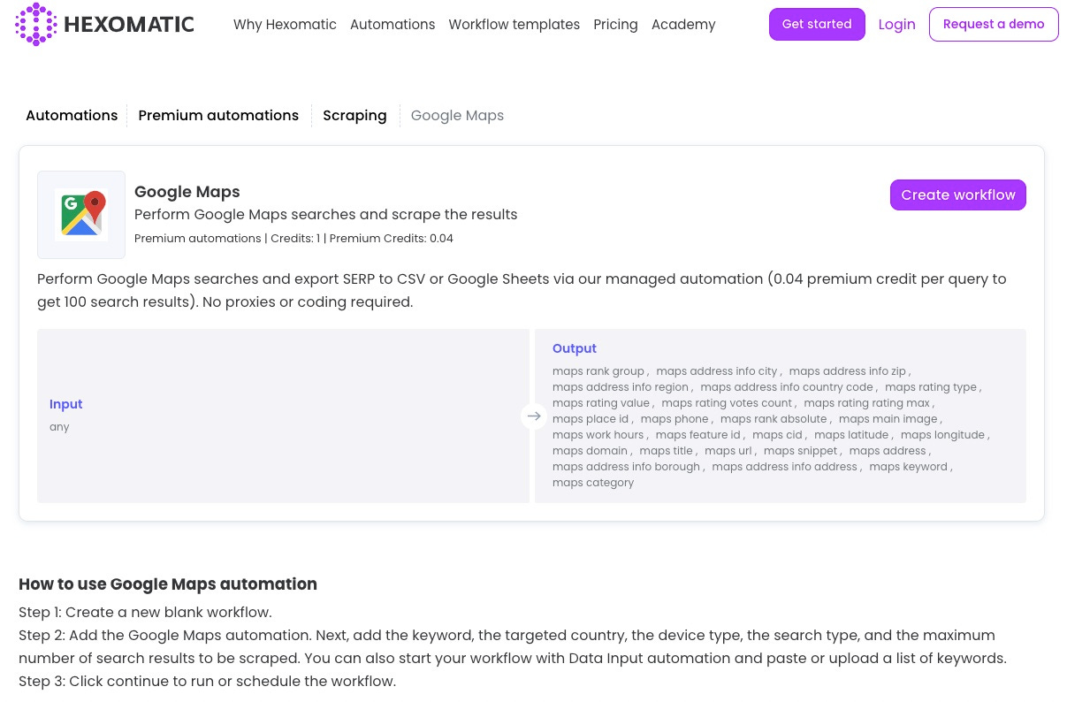Click the Google Maps breadcrumb text
Screen dimensions: 1067x702
tap(457, 116)
